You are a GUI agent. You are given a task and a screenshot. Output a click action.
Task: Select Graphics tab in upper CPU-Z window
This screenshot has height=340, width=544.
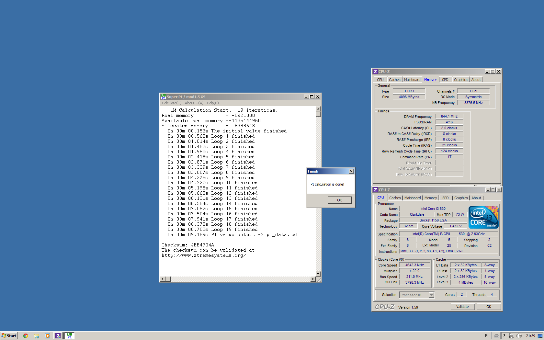tap(460, 80)
